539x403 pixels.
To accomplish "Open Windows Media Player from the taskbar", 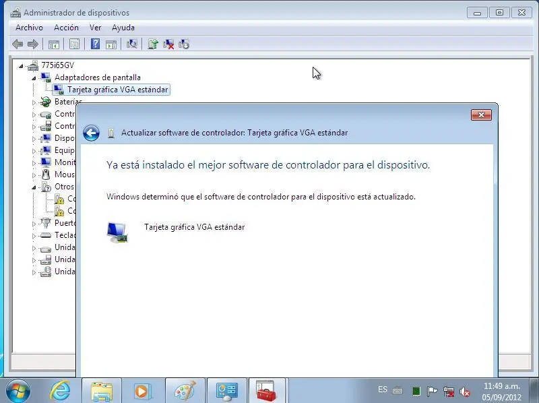I will click(x=142, y=390).
